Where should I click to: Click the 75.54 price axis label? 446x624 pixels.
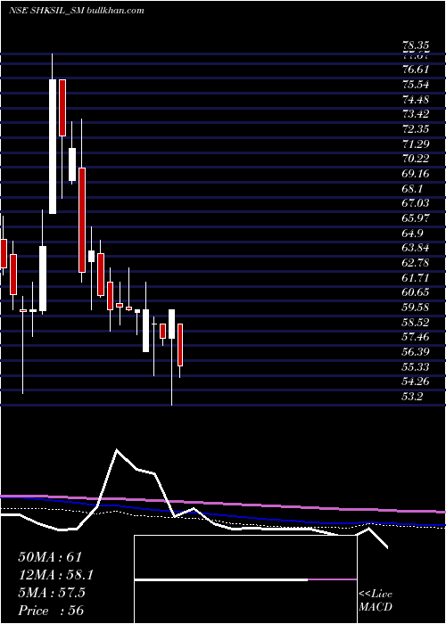pyautogui.click(x=416, y=85)
